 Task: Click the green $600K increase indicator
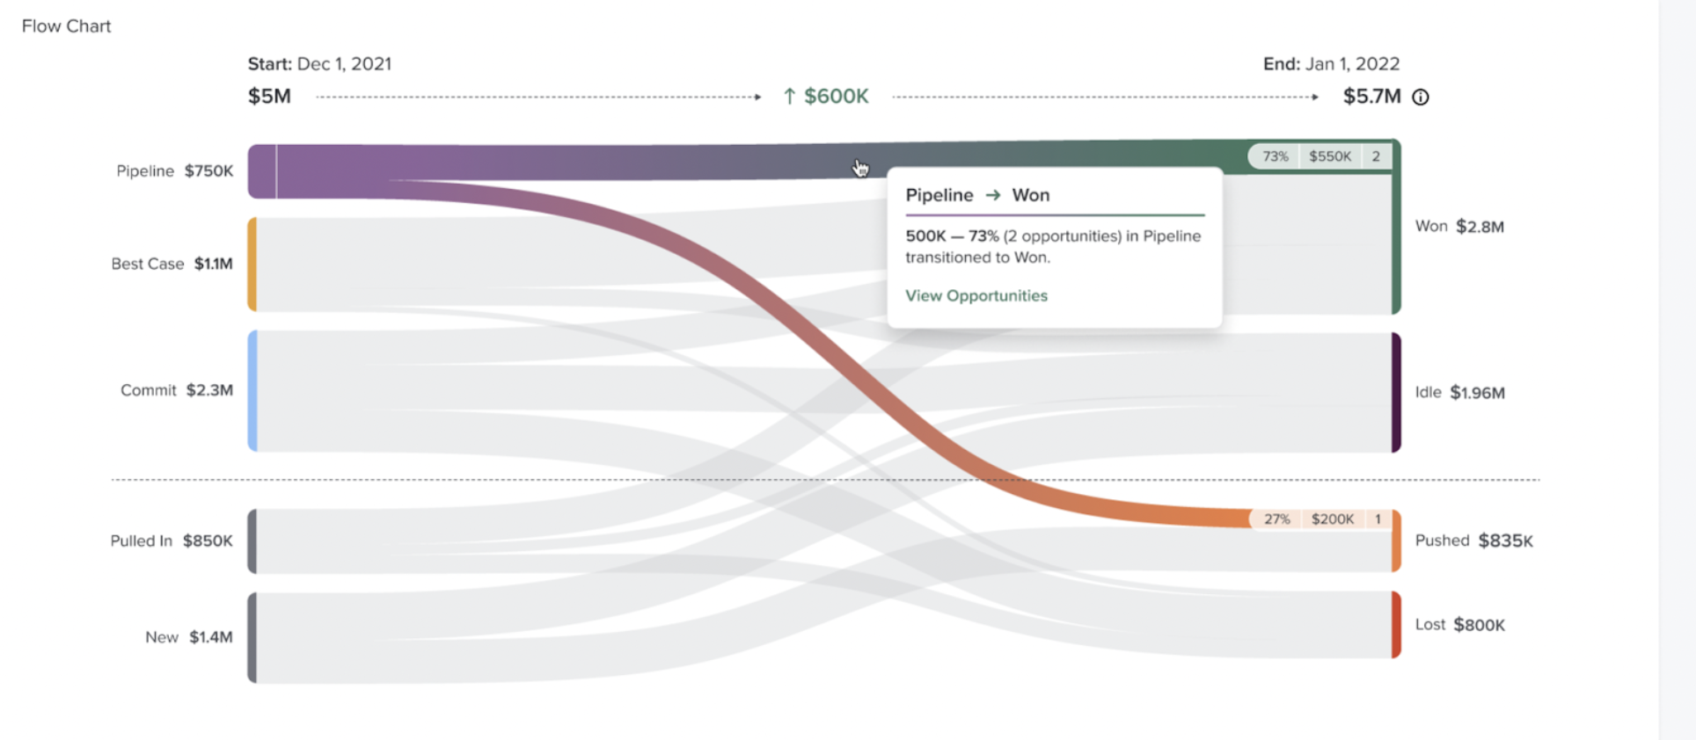click(x=825, y=97)
